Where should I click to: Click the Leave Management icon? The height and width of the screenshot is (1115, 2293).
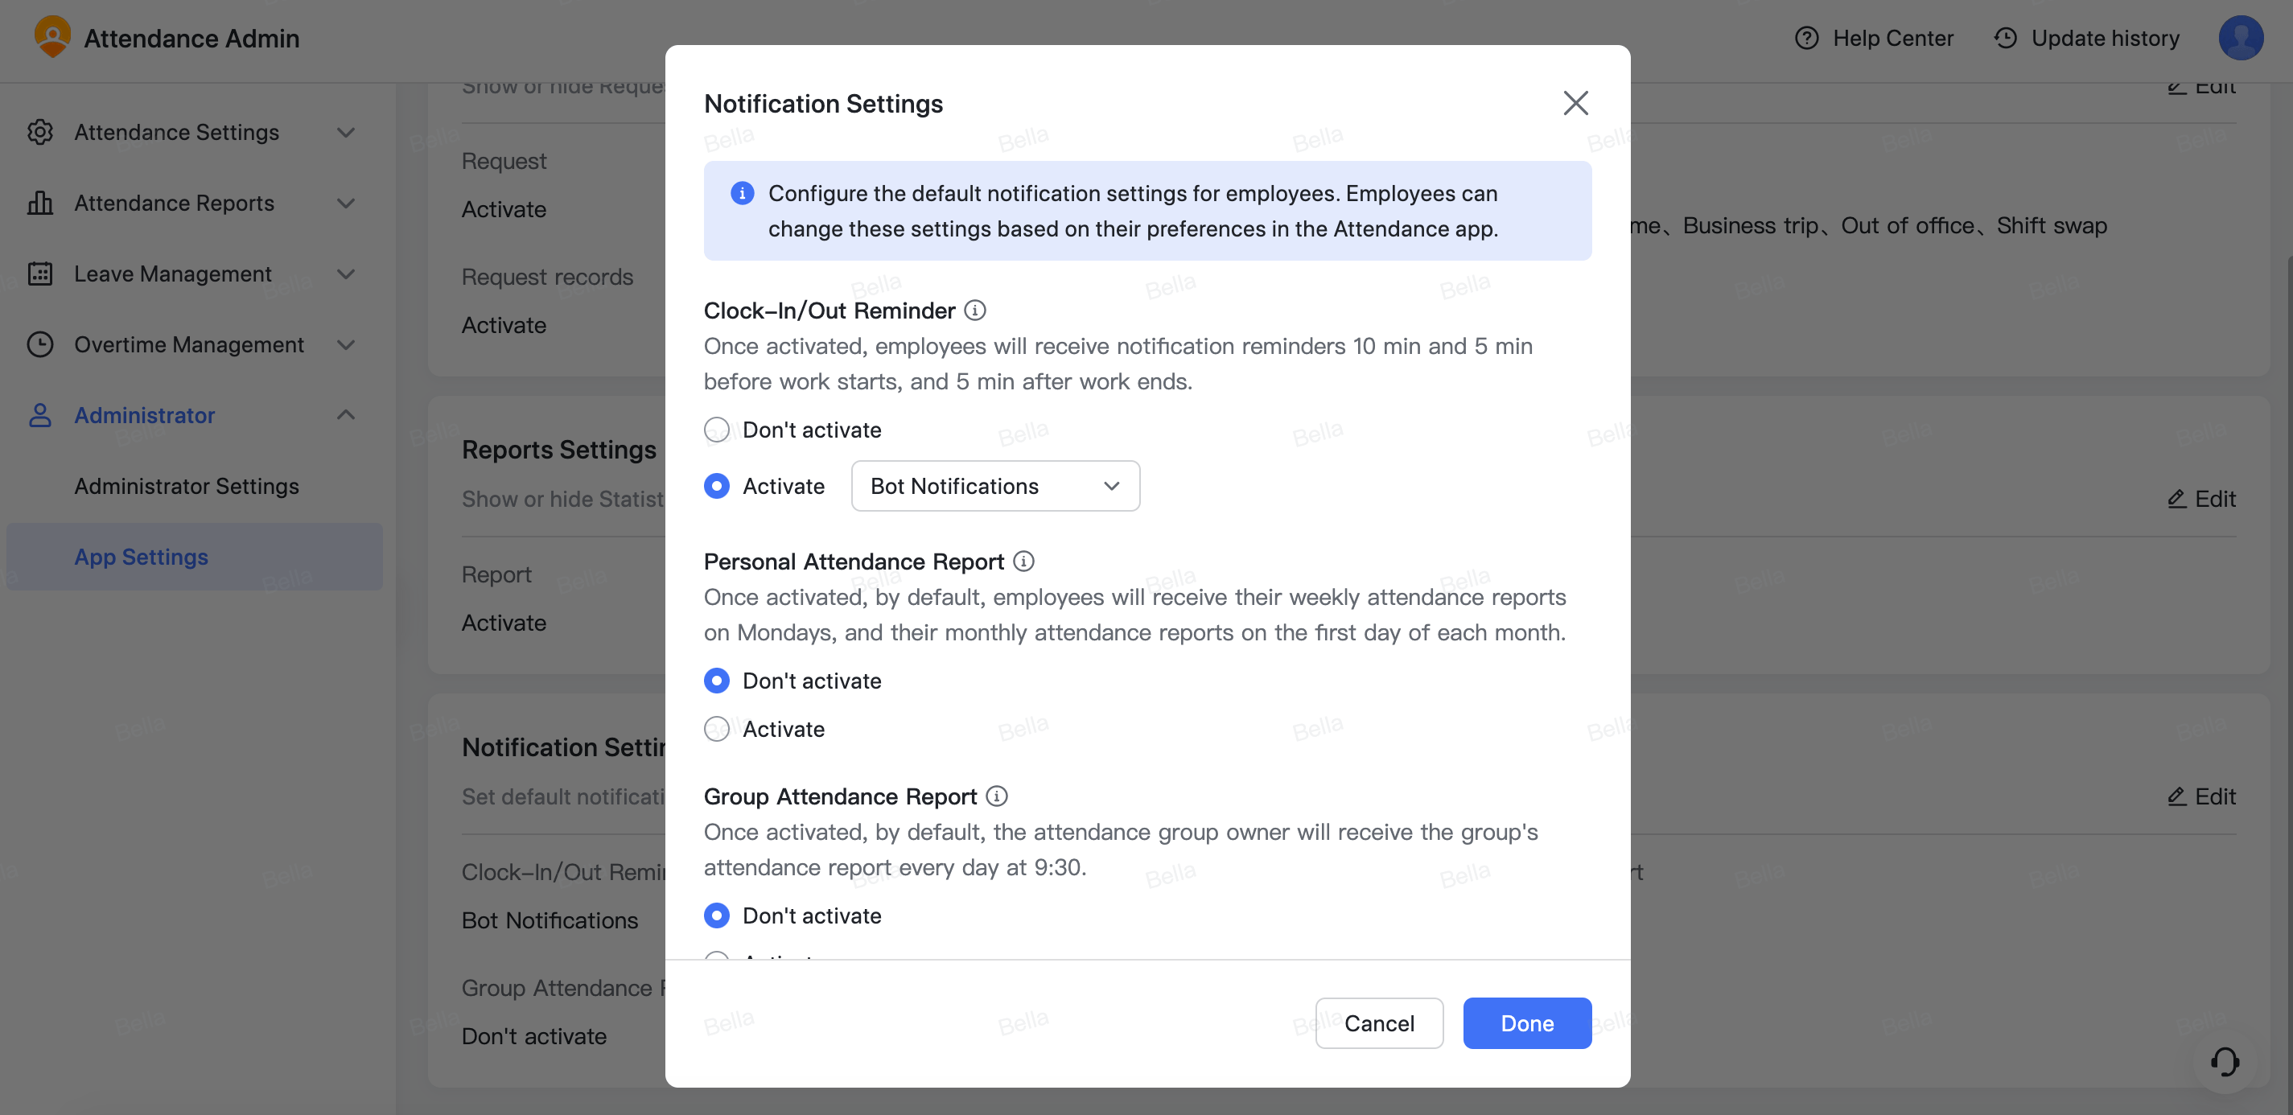(x=41, y=275)
